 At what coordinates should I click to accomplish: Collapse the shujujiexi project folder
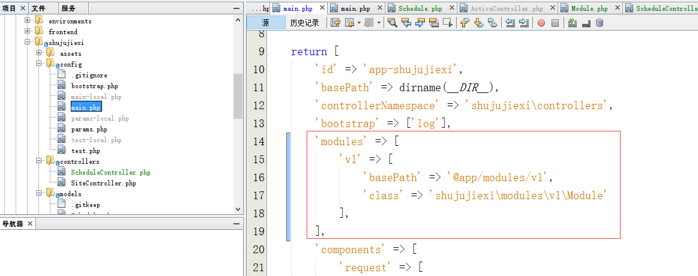point(28,43)
